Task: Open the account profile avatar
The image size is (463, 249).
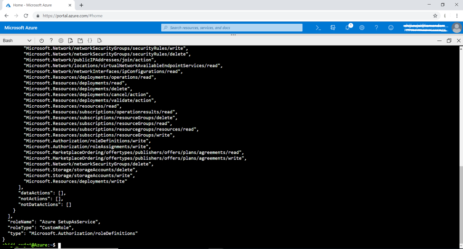Action: 456,28
